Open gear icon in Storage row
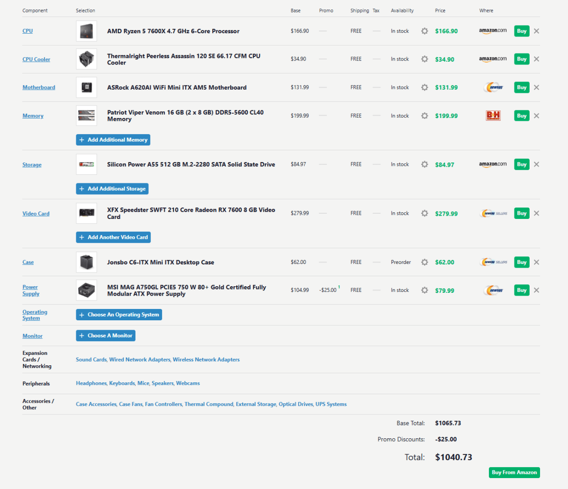The height and width of the screenshot is (489, 568). pyautogui.click(x=424, y=164)
